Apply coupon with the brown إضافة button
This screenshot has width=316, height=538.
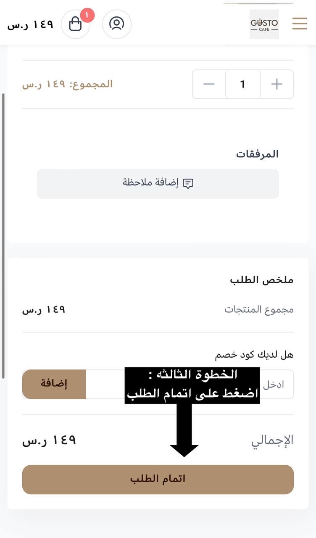click(x=54, y=384)
